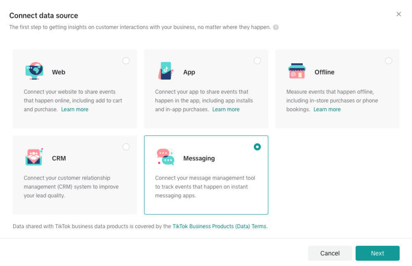Select the App radio button
412x266 pixels.
tap(257, 60)
